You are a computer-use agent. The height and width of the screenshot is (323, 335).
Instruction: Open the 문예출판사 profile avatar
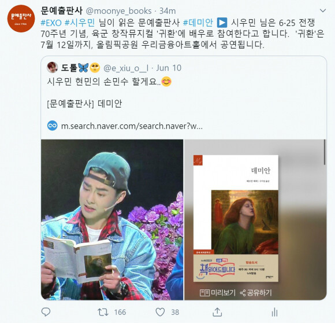click(21, 19)
